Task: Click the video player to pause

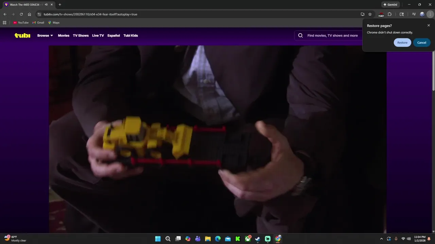Action: (217, 139)
